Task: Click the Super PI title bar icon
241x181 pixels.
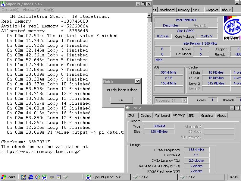Action: click(x=3, y=4)
